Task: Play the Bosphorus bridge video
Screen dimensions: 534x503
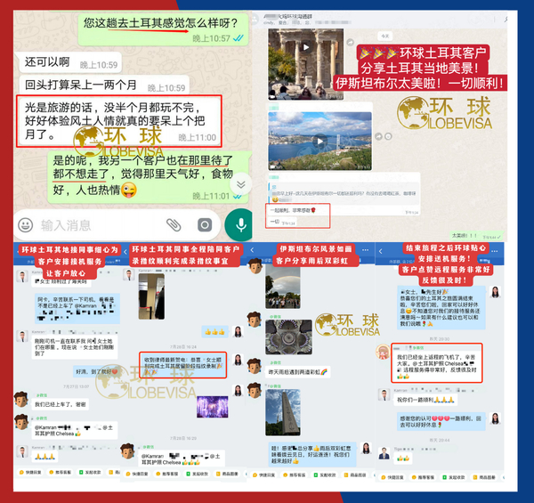Action: pyautogui.click(x=320, y=141)
